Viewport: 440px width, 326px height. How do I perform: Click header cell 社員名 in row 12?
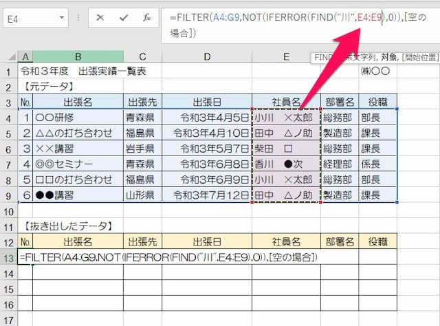click(286, 241)
